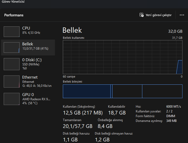This screenshot has width=188, height=143.
Task: Click the 18,7 GB available value
Action: click(117, 113)
